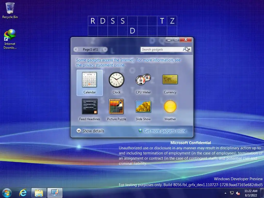Click the network tray icon
This screenshot has width=264, height=198.
tap(232, 193)
